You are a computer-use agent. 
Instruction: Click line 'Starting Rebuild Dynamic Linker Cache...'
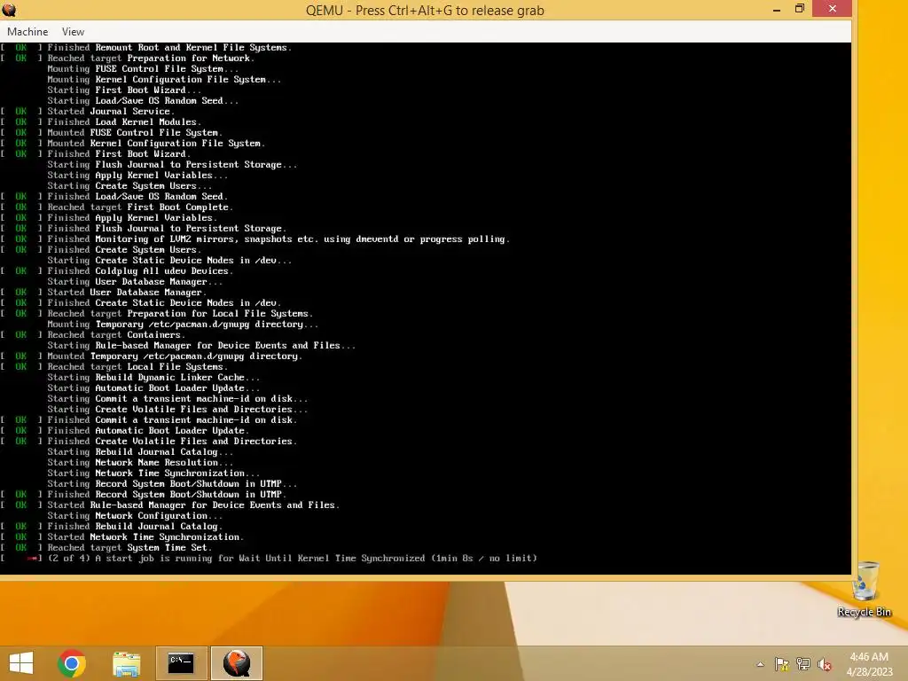click(x=153, y=378)
